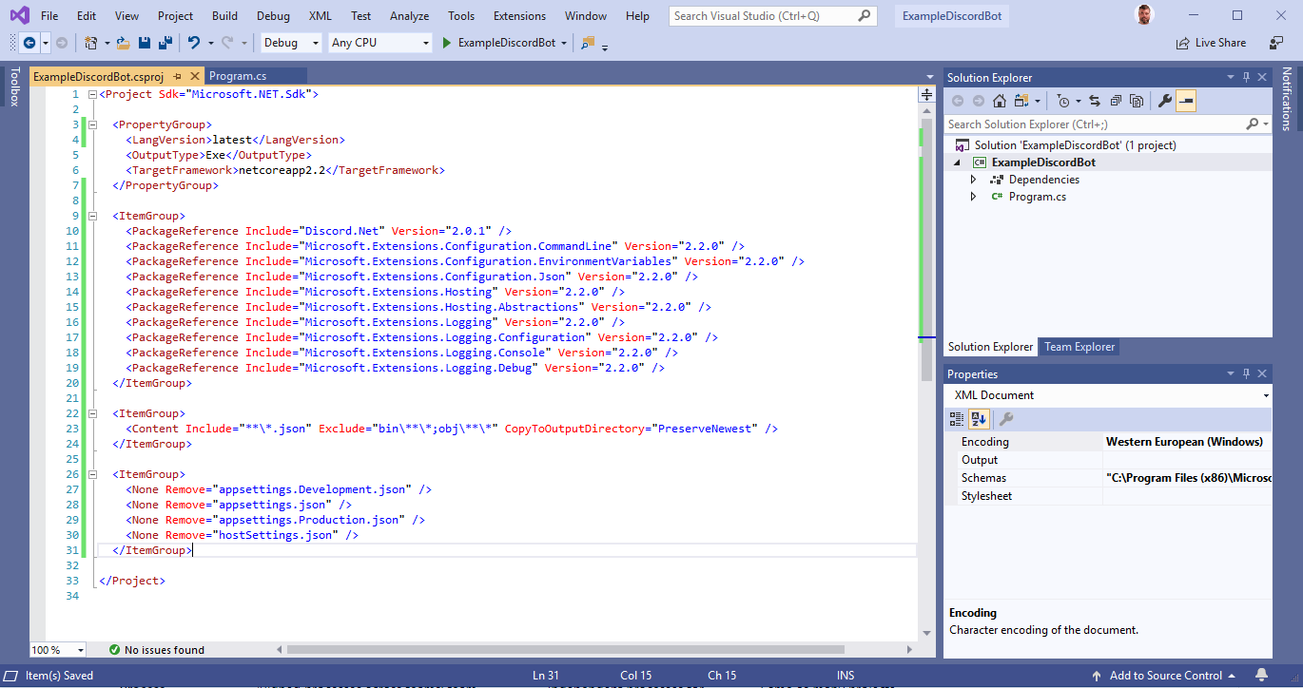Click the user account avatar

1146,15
